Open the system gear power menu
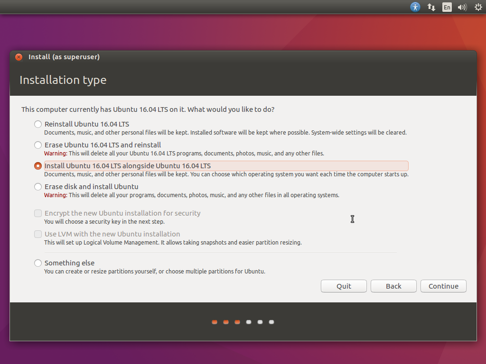 tap(478, 7)
